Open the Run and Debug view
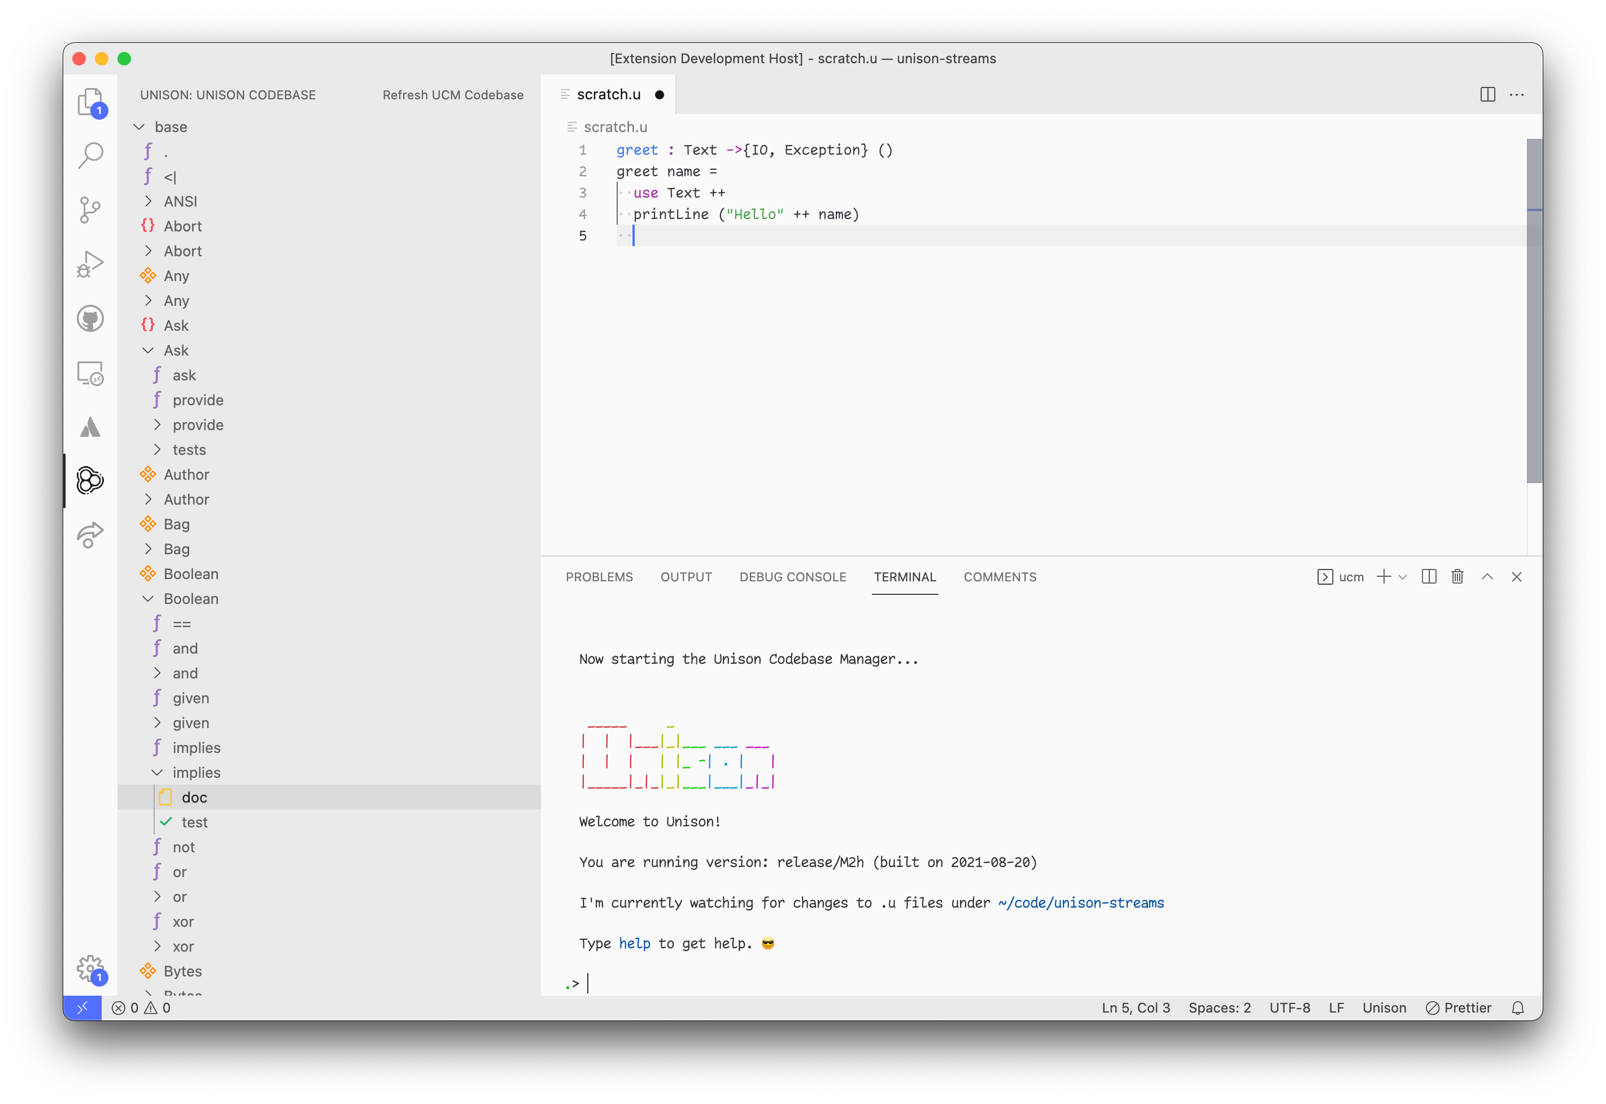The image size is (1606, 1104). tap(90, 264)
